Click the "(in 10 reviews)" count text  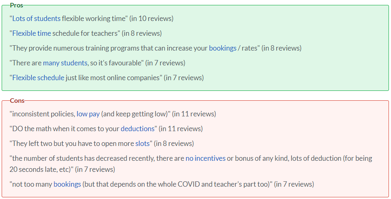click(151, 19)
